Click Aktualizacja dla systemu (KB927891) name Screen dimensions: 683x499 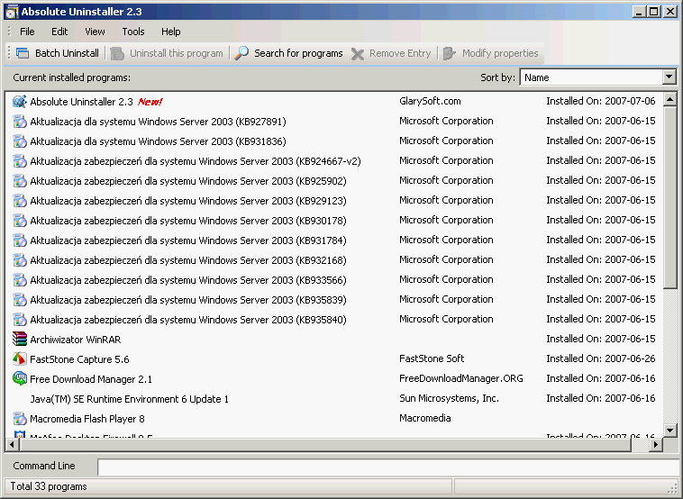click(x=158, y=122)
